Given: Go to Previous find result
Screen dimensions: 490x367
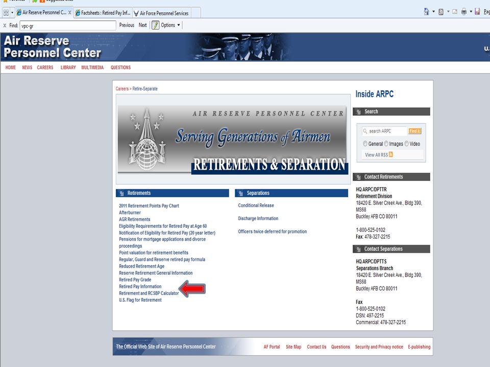Looking at the screenshot, I should 127,25.
